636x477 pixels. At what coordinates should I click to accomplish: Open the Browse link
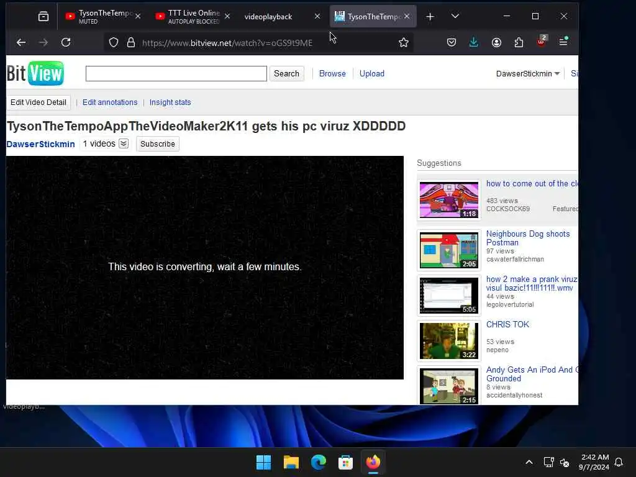[x=332, y=73]
